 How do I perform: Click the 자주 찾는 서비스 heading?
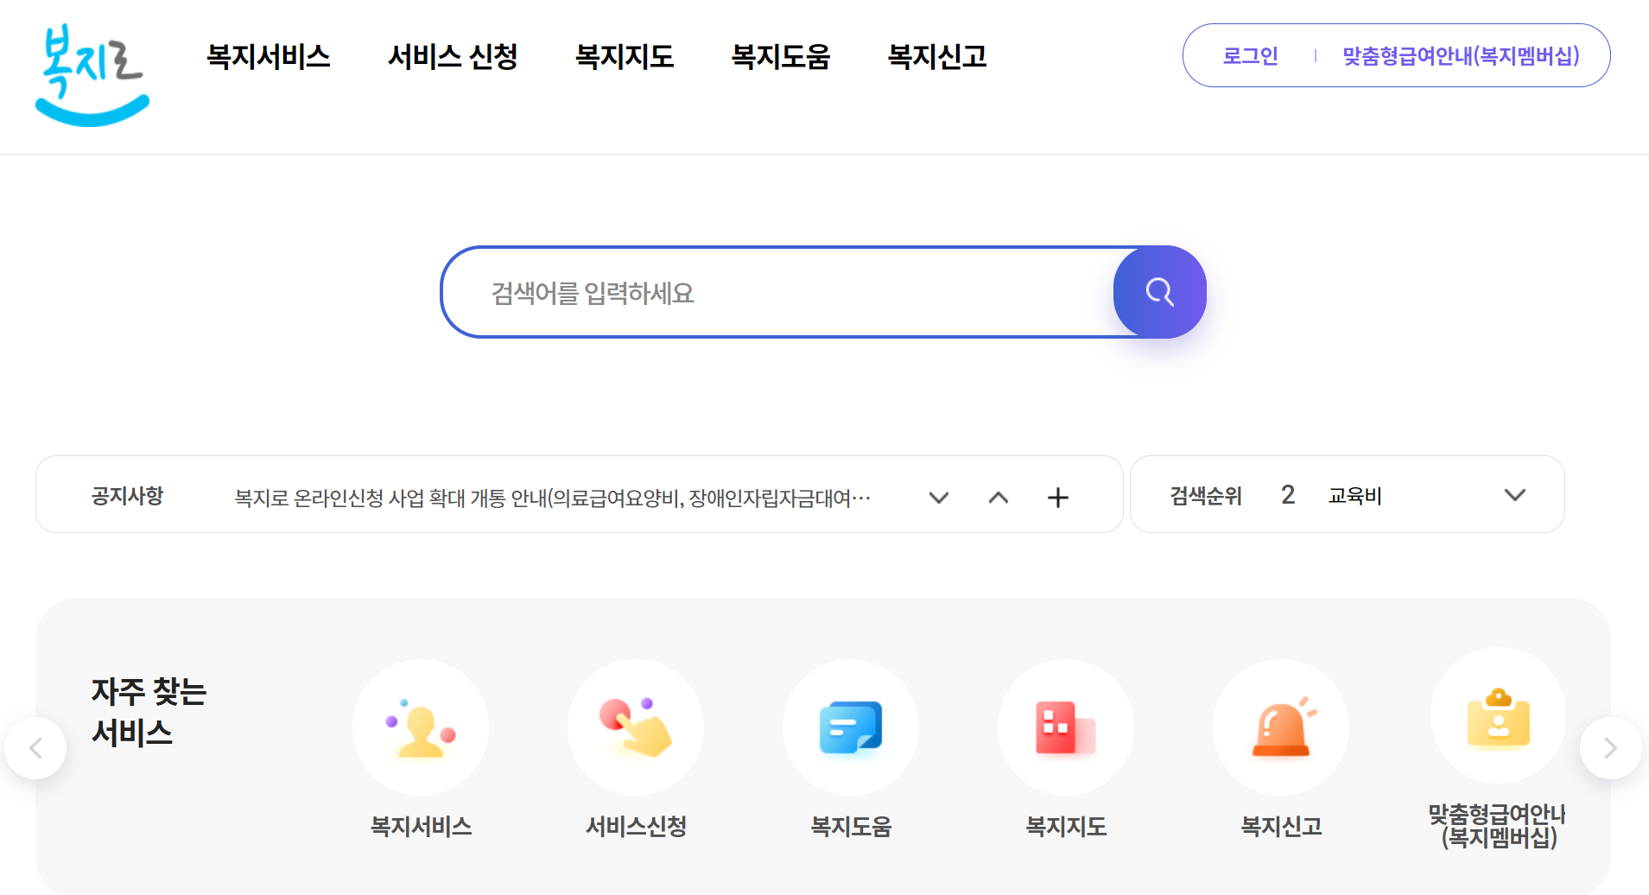click(149, 712)
